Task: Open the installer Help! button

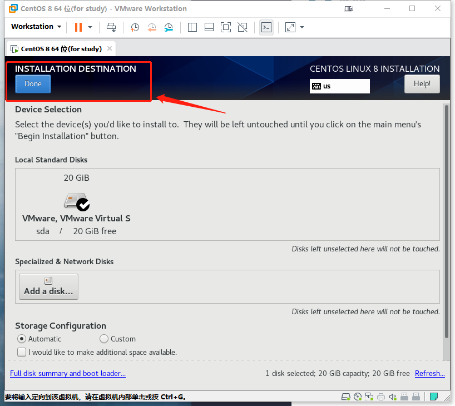Action: point(422,84)
